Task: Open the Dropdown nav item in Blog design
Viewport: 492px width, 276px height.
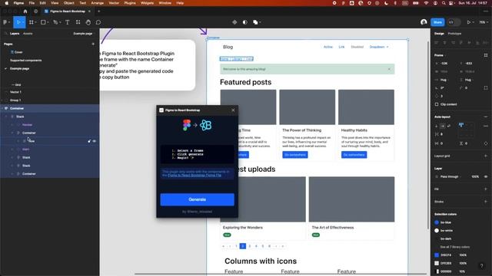Action: point(379,47)
